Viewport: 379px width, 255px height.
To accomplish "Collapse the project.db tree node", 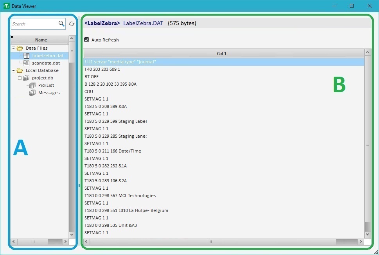I will tap(20, 78).
